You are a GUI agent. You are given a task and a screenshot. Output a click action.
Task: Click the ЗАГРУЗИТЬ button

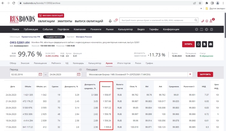[x=205, y=74]
